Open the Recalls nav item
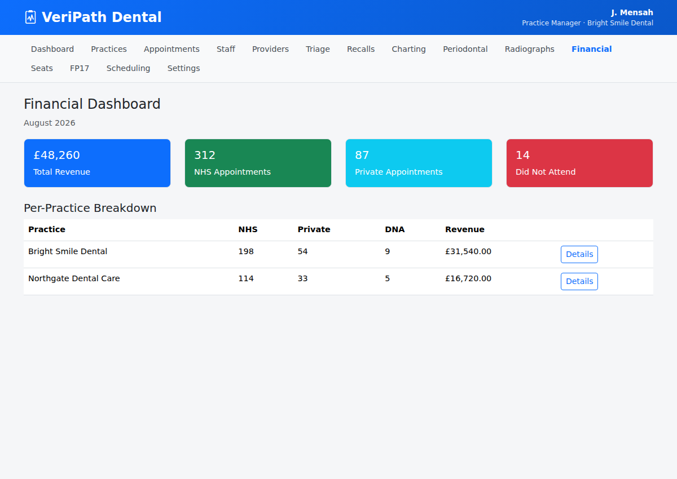Screen dimensions: 677x479 pyautogui.click(x=361, y=49)
